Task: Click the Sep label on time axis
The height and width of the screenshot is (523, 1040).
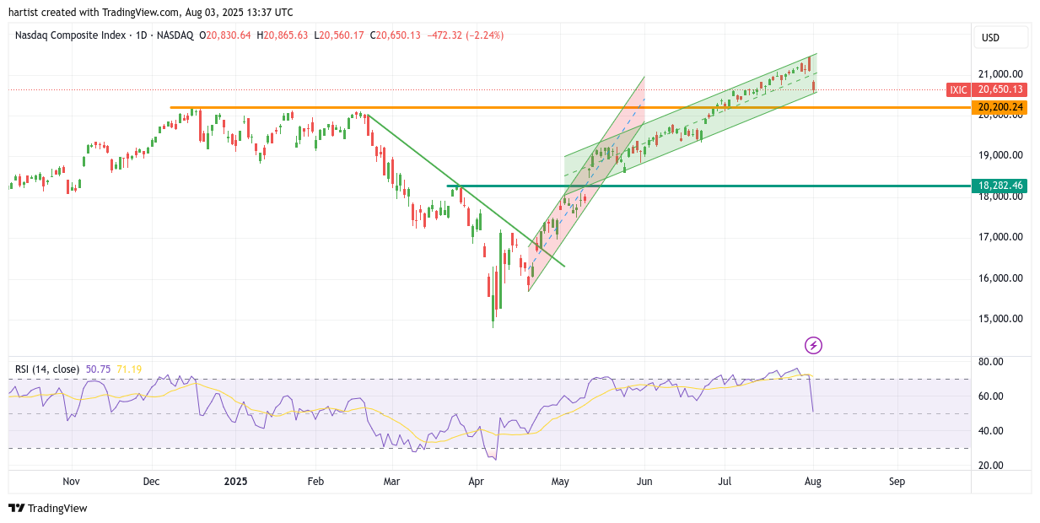Action: [897, 482]
